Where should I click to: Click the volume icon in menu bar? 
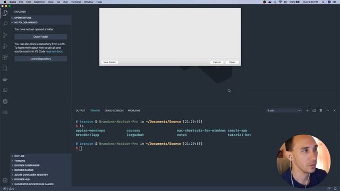click(285, 2)
